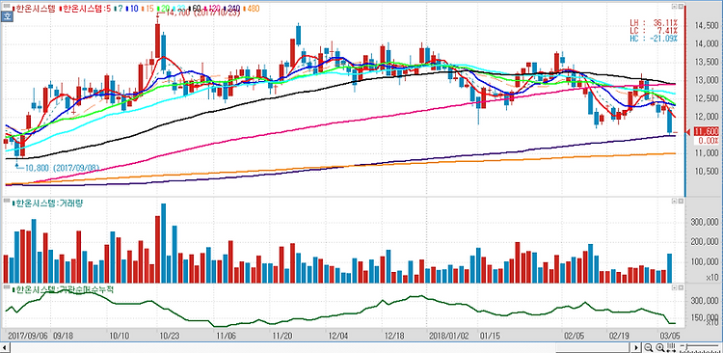The height and width of the screenshot is (353, 723).
Task: Click the zoom out magnifier icon
Action: click(x=648, y=347)
